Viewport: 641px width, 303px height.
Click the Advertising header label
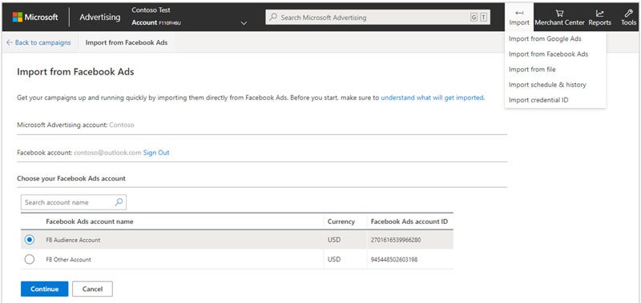pyautogui.click(x=99, y=17)
